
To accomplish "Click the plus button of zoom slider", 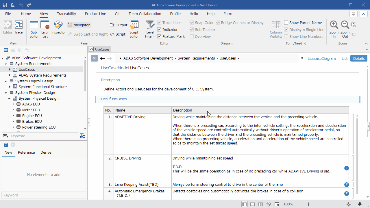I will pyautogui.click(x=339, y=204).
